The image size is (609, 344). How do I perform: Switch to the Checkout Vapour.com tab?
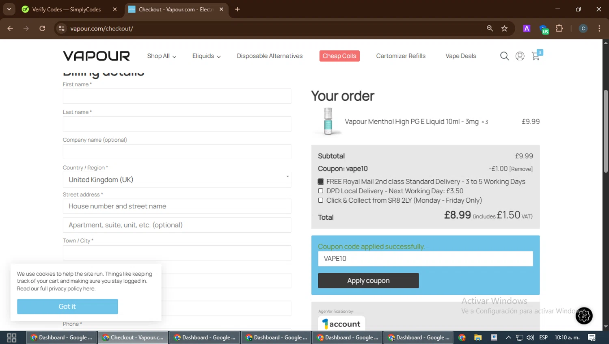(x=175, y=9)
